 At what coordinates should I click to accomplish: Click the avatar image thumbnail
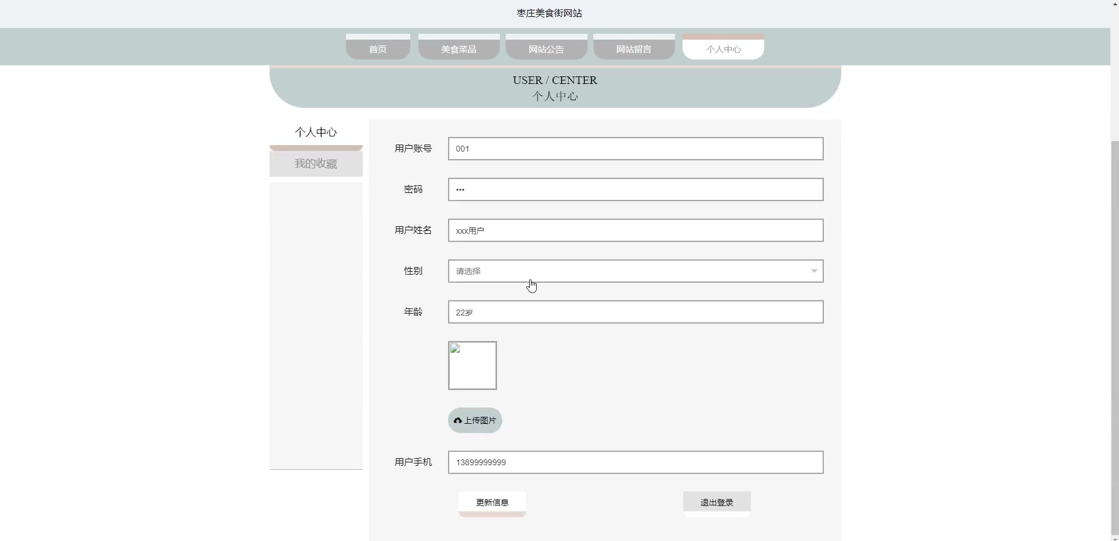(x=473, y=366)
